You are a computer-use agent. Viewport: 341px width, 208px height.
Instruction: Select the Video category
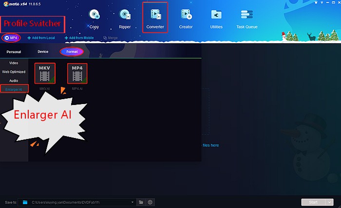tap(14, 63)
